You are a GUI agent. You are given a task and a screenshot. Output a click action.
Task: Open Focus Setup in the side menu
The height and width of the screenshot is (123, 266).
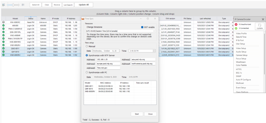[241, 59]
